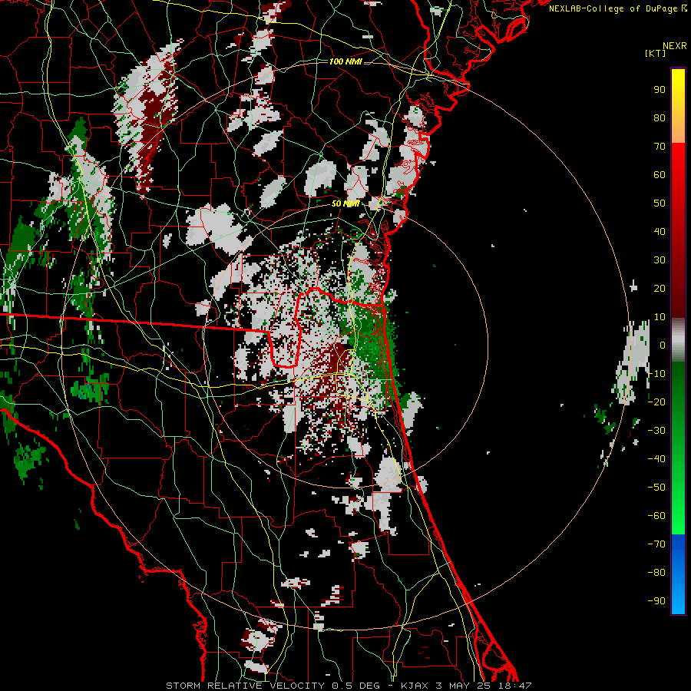Click the -40 value on the velocity scale
The width and height of the screenshot is (691, 691).
[x=656, y=459]
